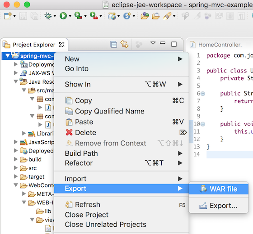Image resolution: width=253 pixels, height=234 pixels.
Task: Click the New wizard toolbar icon
Action: [8, 16]
